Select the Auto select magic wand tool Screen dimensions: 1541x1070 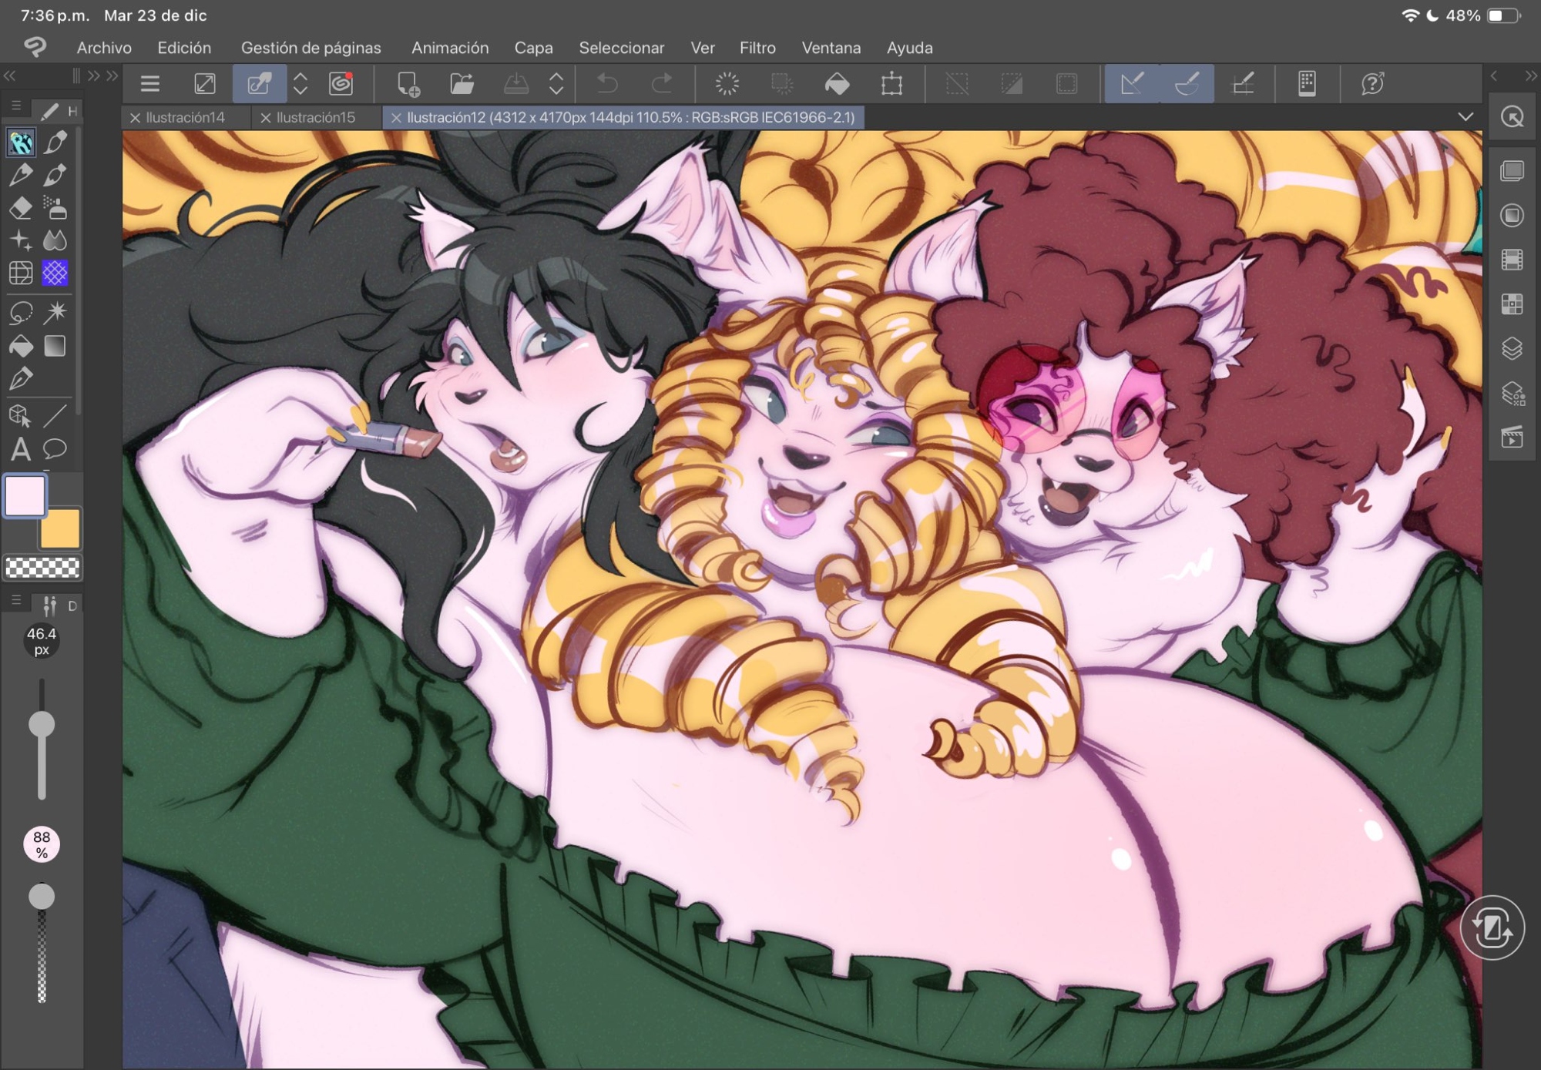pos(55,312)
